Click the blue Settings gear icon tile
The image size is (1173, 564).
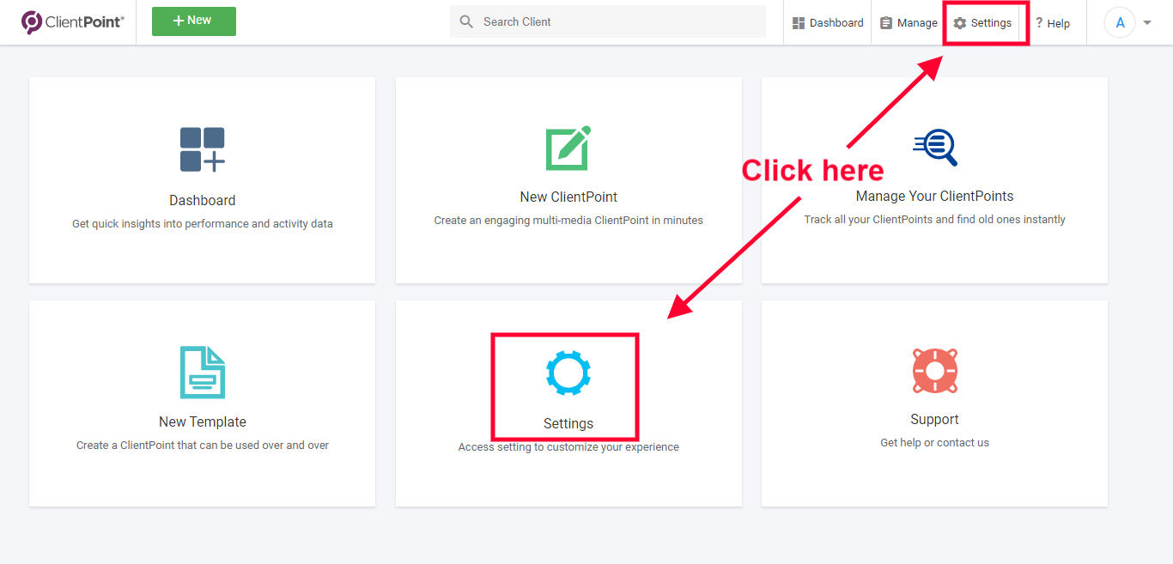(x=567, y=372)
